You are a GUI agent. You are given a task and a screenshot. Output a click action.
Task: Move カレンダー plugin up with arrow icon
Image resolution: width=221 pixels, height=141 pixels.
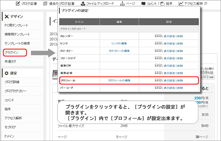[x=156, y=36]
